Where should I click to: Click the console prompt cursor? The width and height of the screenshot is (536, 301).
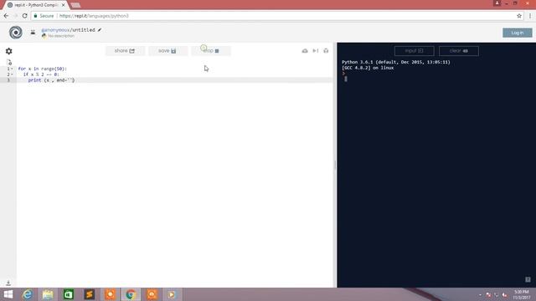[346, 79]
